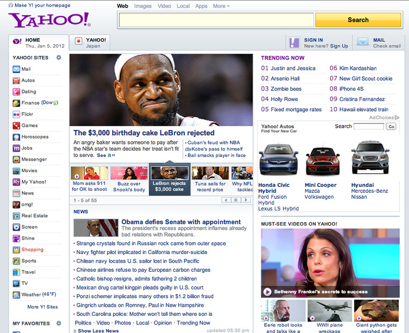Click the News icon in sidebar

coord(16,193)
